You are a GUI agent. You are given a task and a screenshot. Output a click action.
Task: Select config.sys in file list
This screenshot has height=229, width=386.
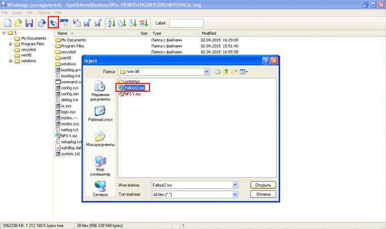(67, 88)
